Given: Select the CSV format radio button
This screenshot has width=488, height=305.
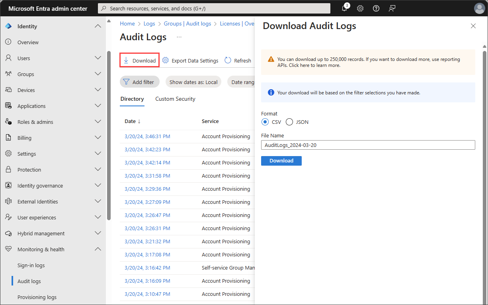Looking at the screenshot, I should [265, 122].
